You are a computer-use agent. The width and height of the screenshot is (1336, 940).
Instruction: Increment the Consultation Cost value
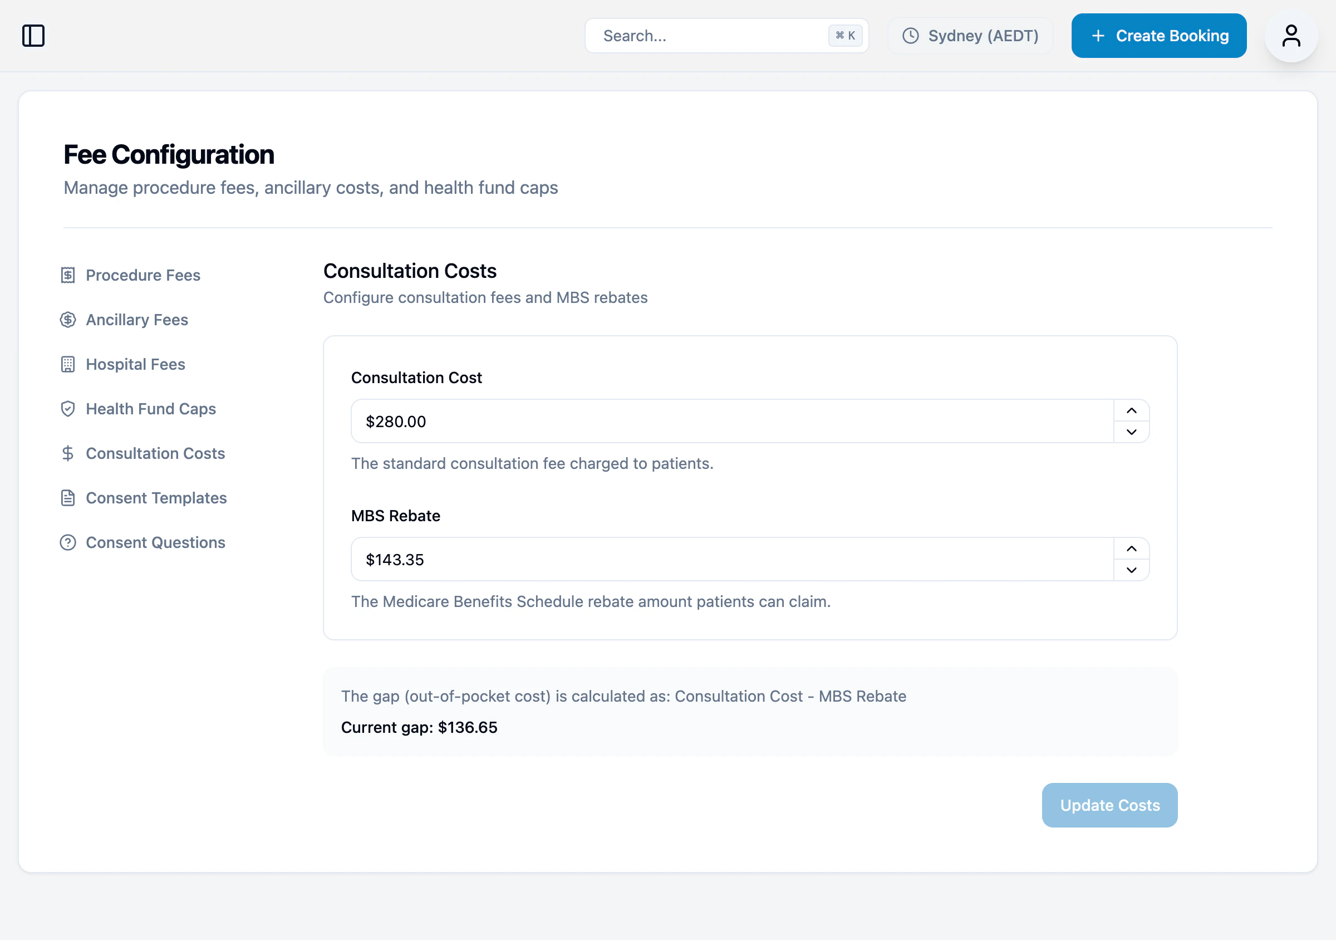click(1132, 410)
